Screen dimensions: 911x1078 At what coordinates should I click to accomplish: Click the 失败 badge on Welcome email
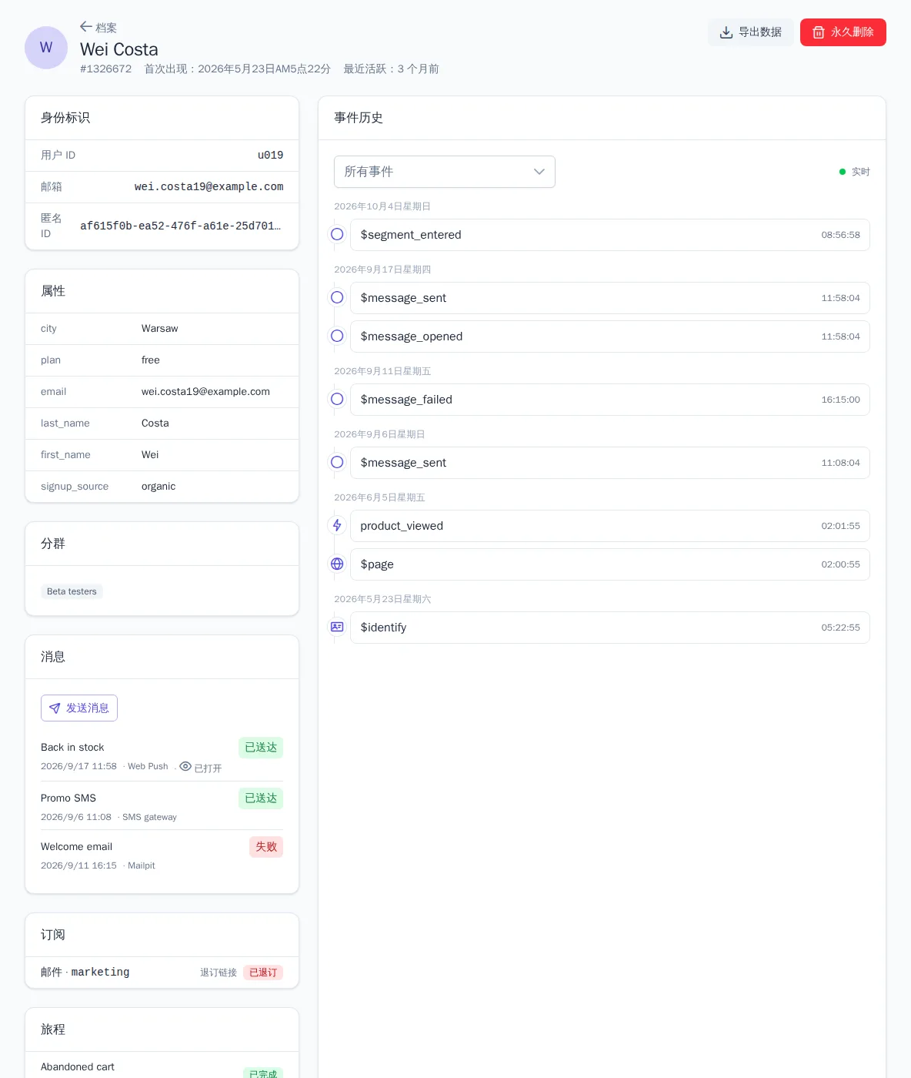click(x=266, y=847)
